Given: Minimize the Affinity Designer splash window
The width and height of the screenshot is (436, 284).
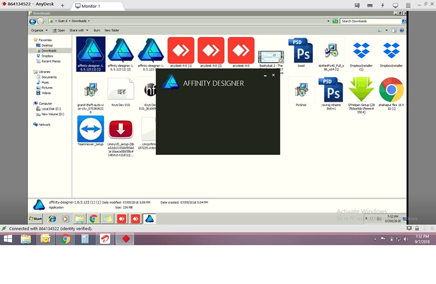Looking at the screenshot, I should tap(265, 75).
